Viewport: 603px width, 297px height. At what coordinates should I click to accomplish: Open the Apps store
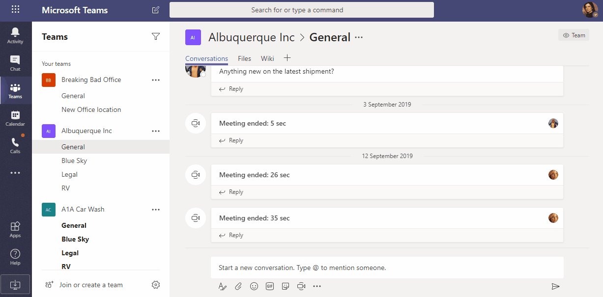tap(15, 229)
